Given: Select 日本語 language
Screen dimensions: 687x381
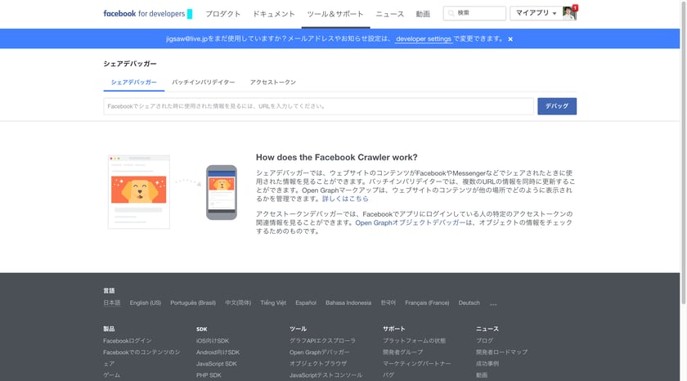Looking at the screenshot, I should coord(112,303).
